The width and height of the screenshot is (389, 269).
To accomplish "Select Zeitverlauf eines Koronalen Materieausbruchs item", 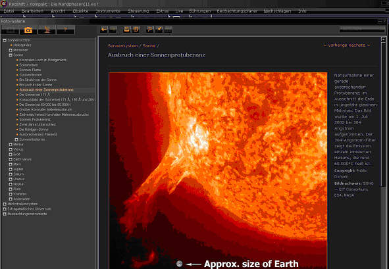I will tap(54, 114).
